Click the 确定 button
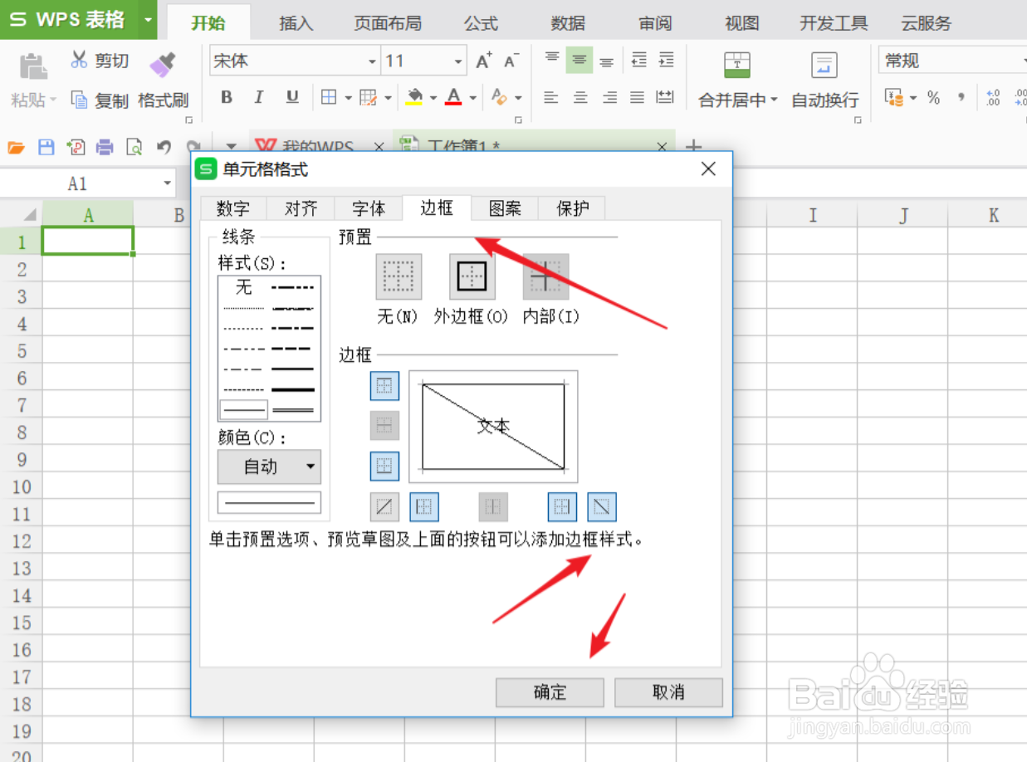The width and height of the screenshot is (1027, 762). tap(550, 692)
